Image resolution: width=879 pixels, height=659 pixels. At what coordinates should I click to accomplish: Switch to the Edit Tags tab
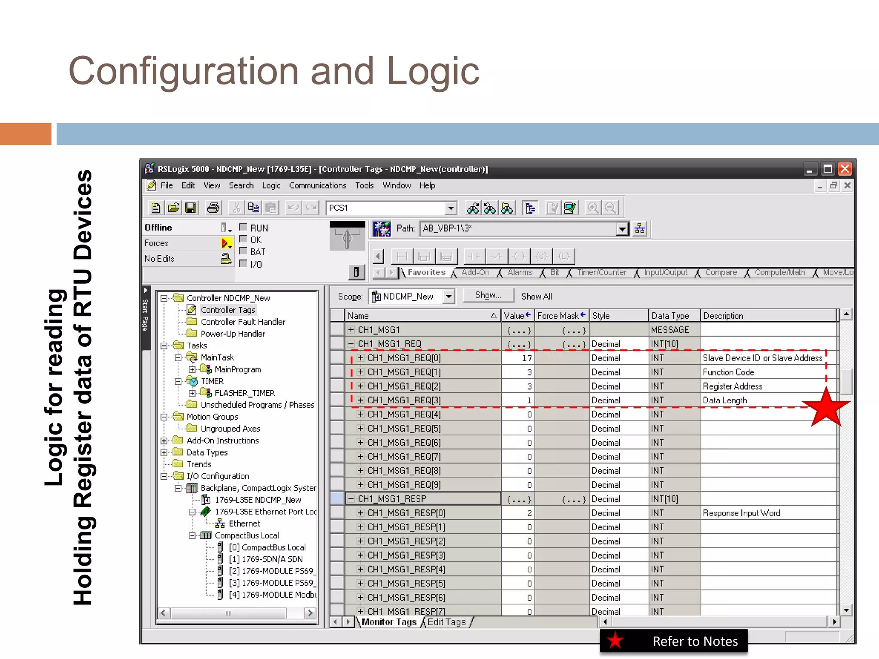(x=446, y=622)
